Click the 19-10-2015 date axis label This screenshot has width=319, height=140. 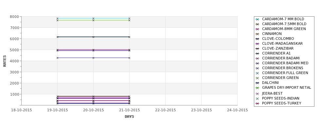tap(57, 110)
